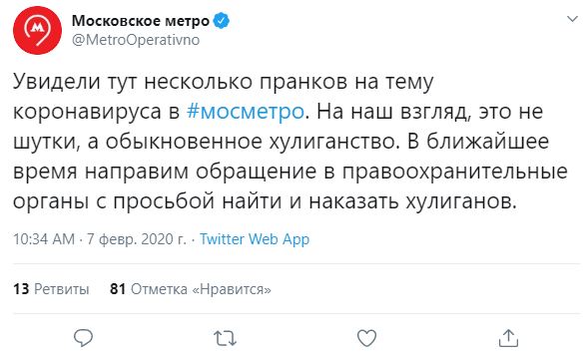Image resolution: width=588 pixels, height=359 pixels.
Task: Like the tweet with heart icon
Action: tap(366, 338)
